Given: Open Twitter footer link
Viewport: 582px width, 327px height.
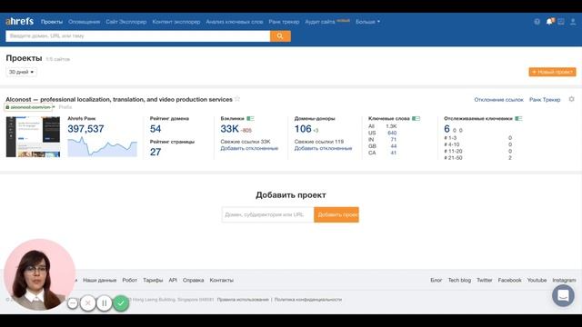Looking at the screenshot, I should pos(485,281).
